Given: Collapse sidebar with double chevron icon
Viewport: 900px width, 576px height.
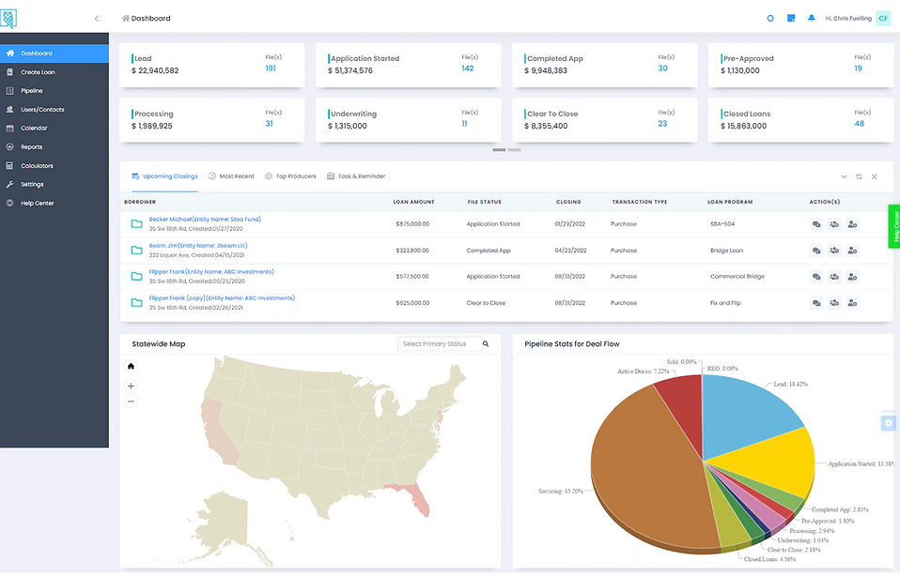Looking at the screenshot, I should click(x=98, y=19).
